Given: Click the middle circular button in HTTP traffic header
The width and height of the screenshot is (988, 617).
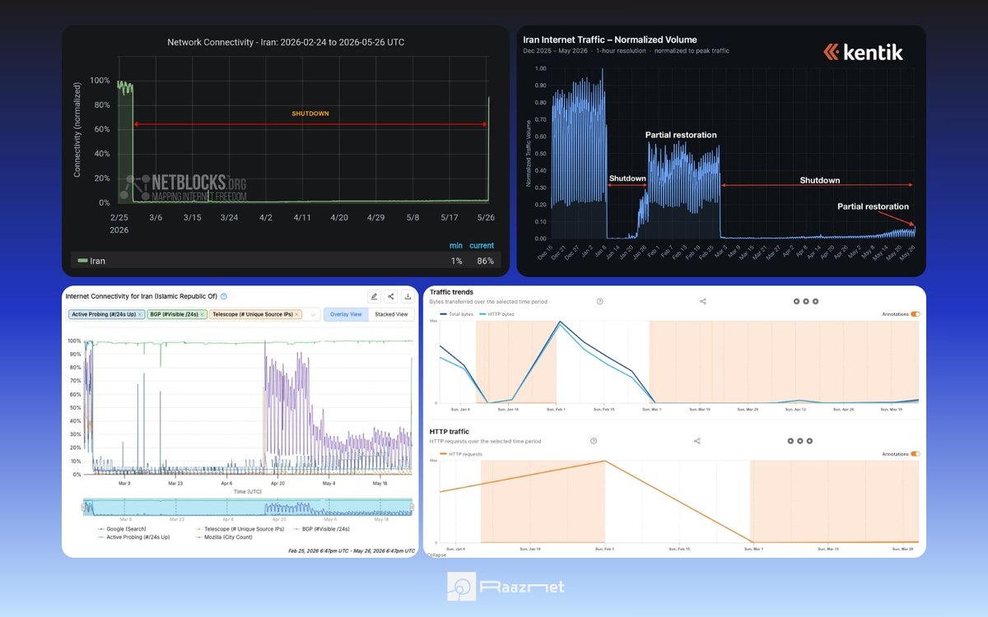Looking at the screenshot, I should click(x=800, y=441).
